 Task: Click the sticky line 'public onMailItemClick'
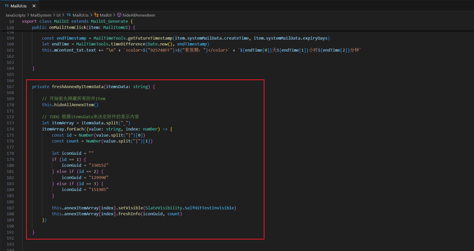[84, 27]
